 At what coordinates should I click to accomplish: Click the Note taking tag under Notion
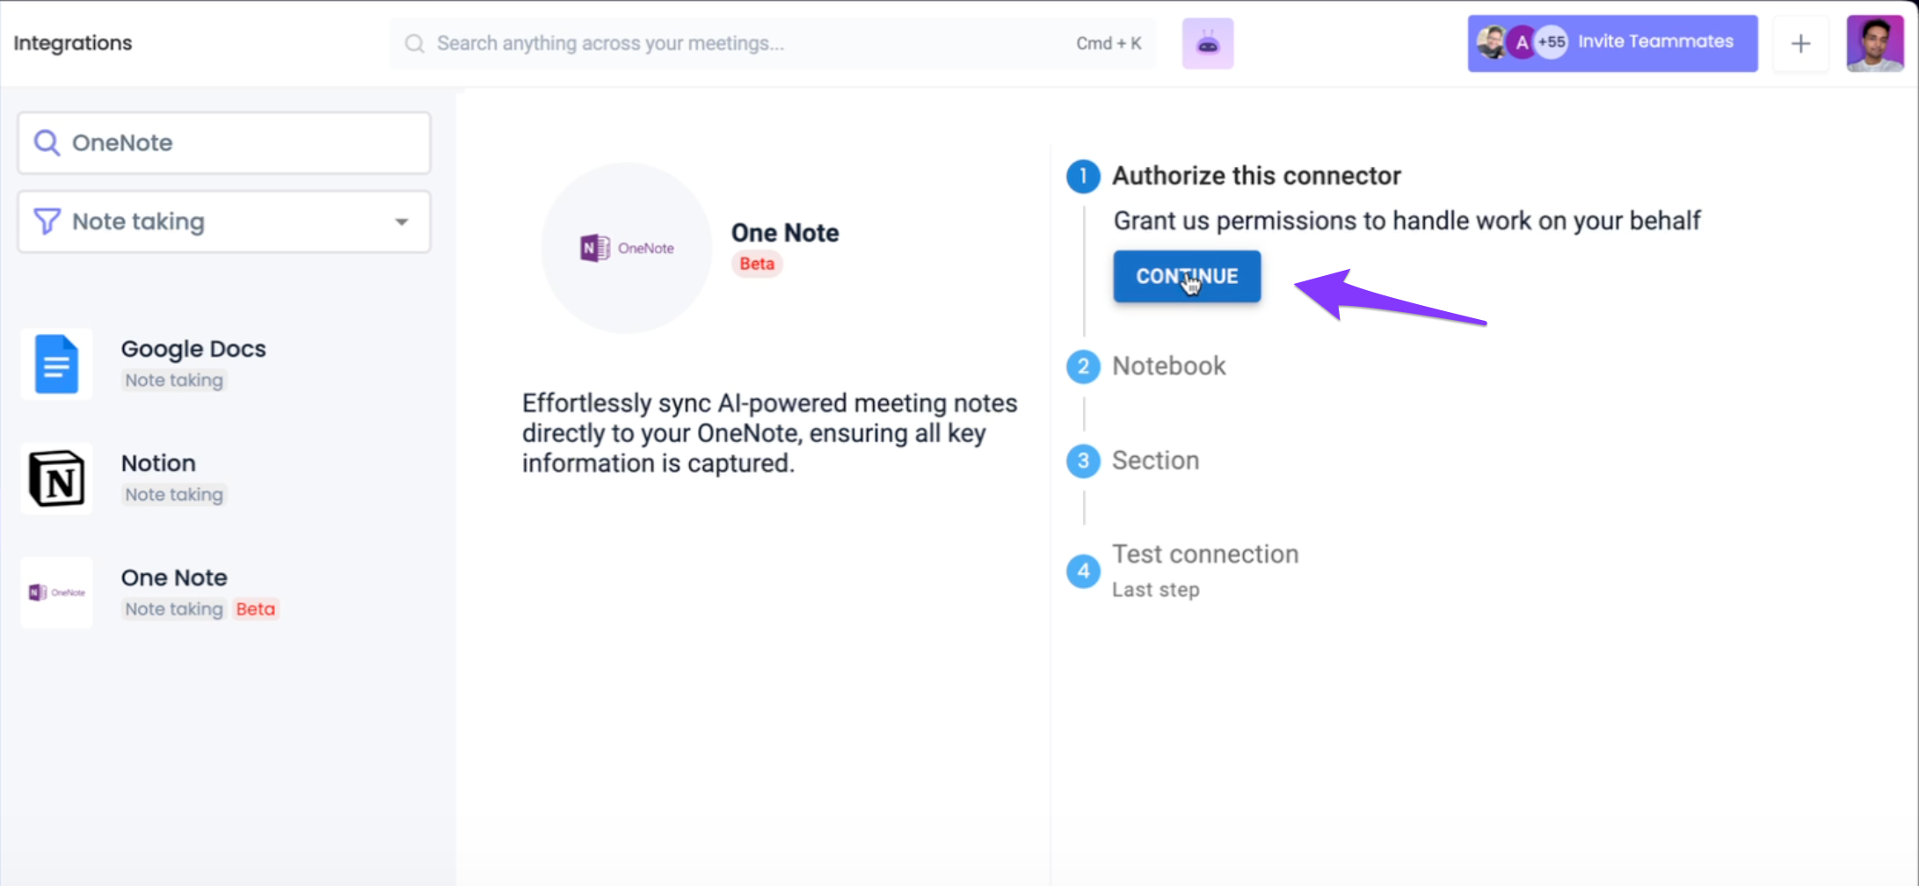tap(174, 495)
